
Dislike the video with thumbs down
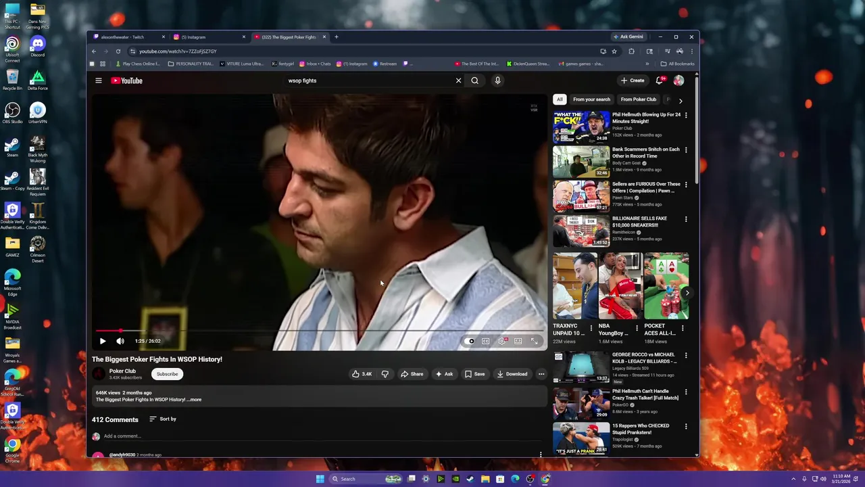[x=385, y=374]
